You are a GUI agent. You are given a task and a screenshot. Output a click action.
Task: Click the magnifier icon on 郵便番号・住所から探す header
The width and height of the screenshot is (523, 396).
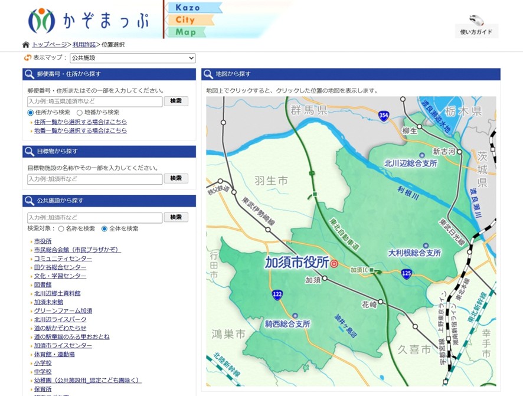coord(29,74)
